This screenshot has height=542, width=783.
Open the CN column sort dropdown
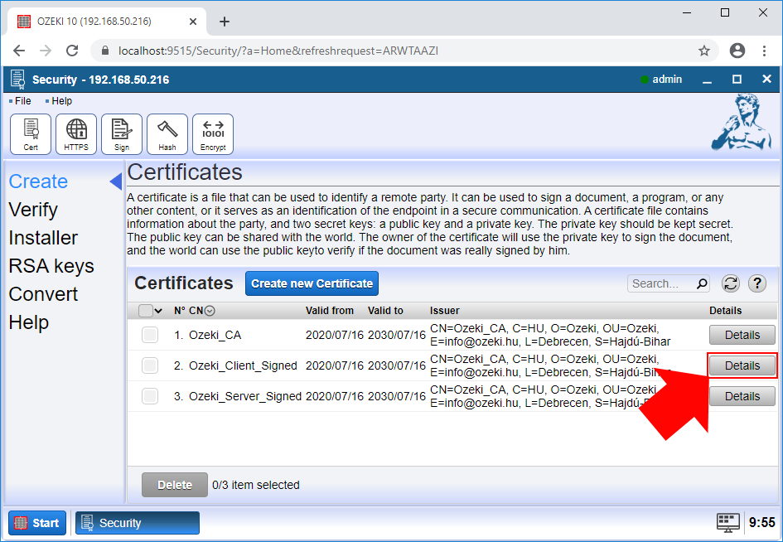coord(210,311)
